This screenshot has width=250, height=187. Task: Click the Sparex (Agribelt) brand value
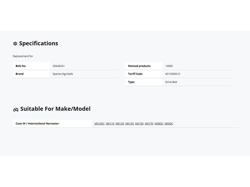[x=63, y=74]
